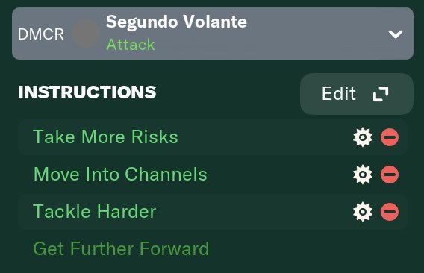Click the INSTRUCTIONS section heading
Screen dimensions: 424x273
click(87, 92)
